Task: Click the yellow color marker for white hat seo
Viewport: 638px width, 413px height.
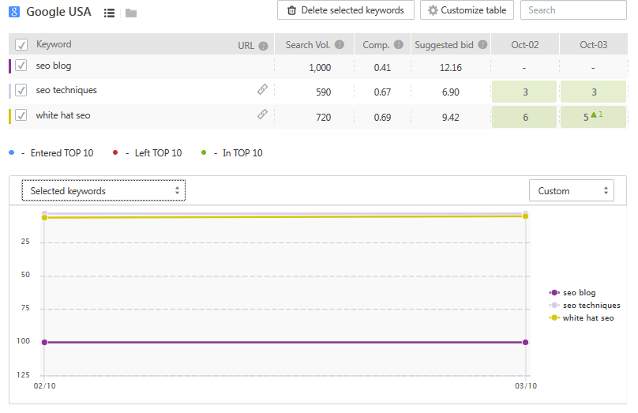Action: pyautogui.click(x=9, y=116)
